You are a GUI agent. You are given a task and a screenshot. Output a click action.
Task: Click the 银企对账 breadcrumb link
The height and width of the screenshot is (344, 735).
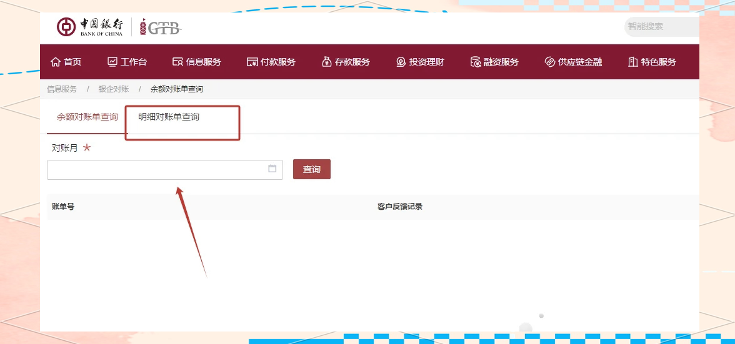click(114, 89)
